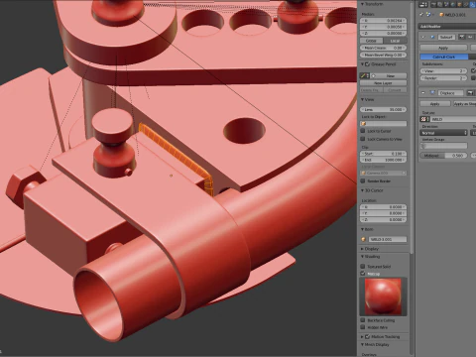Click the grease pencil data-block icon
This screenshot has width=476, height=357.
point(364,75)
